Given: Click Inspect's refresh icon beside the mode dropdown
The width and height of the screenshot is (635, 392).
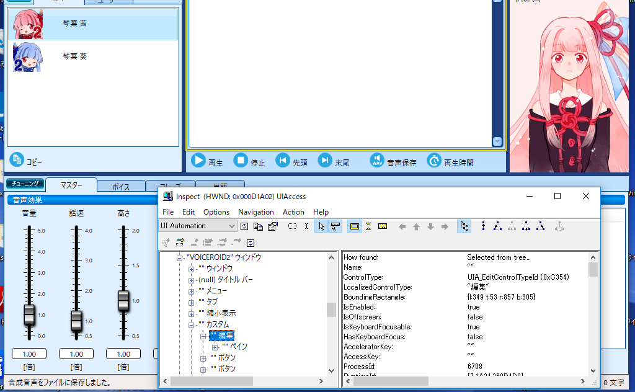Looking at the screenshot, I should point(245,226).
